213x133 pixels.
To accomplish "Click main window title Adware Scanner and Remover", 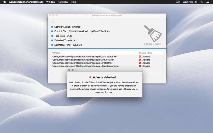I will (x=107, y=15).
